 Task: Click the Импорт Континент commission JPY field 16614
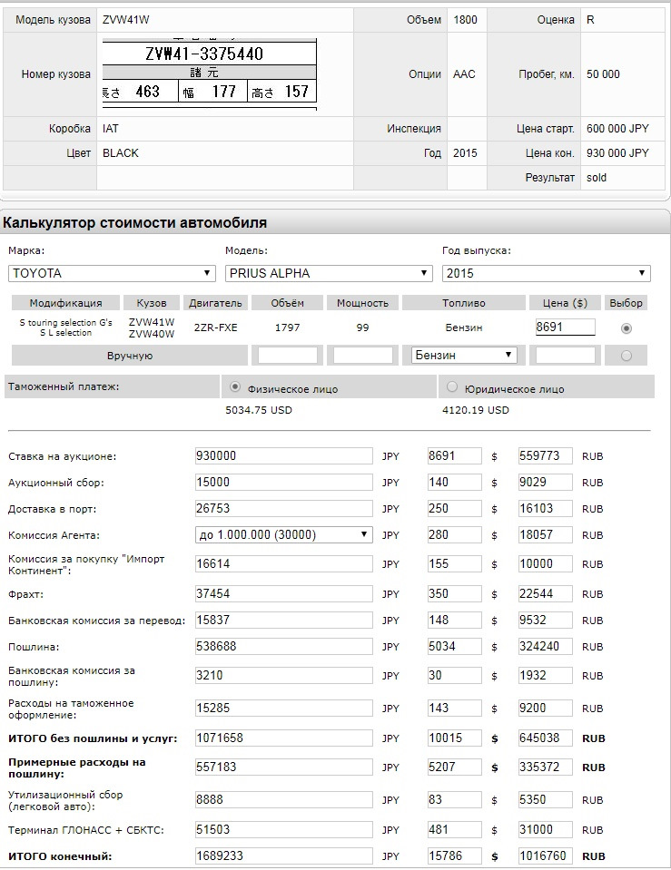(284, 563)
